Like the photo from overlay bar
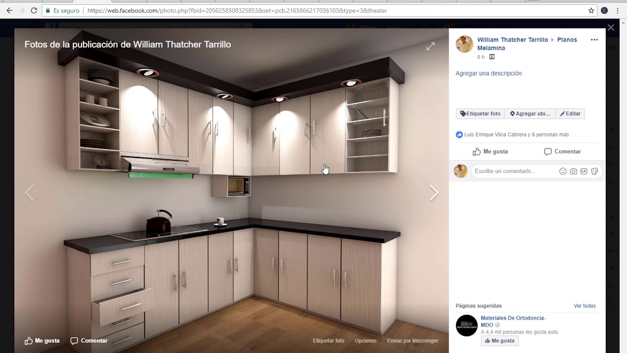627x353 pixels. [42, 341]
